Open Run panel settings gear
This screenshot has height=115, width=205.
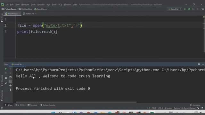199,64
